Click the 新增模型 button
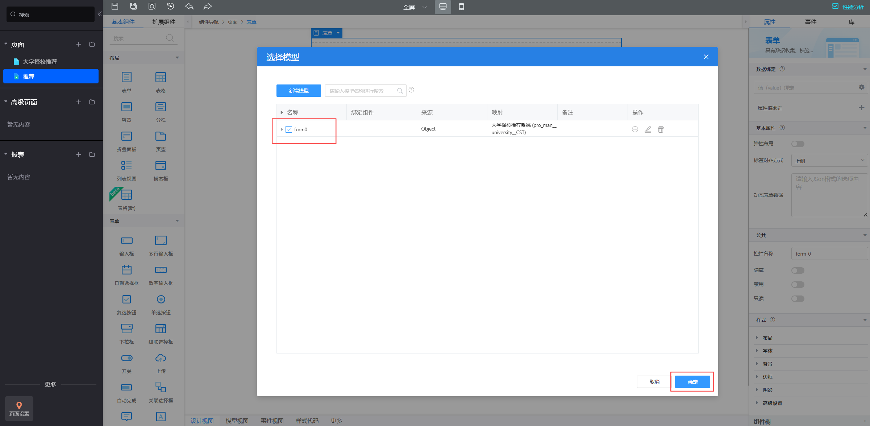The image size is (870, 426). (x=299, y=91)
